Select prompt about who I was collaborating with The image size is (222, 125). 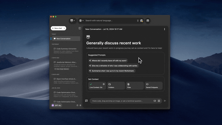tap(114, 66)
